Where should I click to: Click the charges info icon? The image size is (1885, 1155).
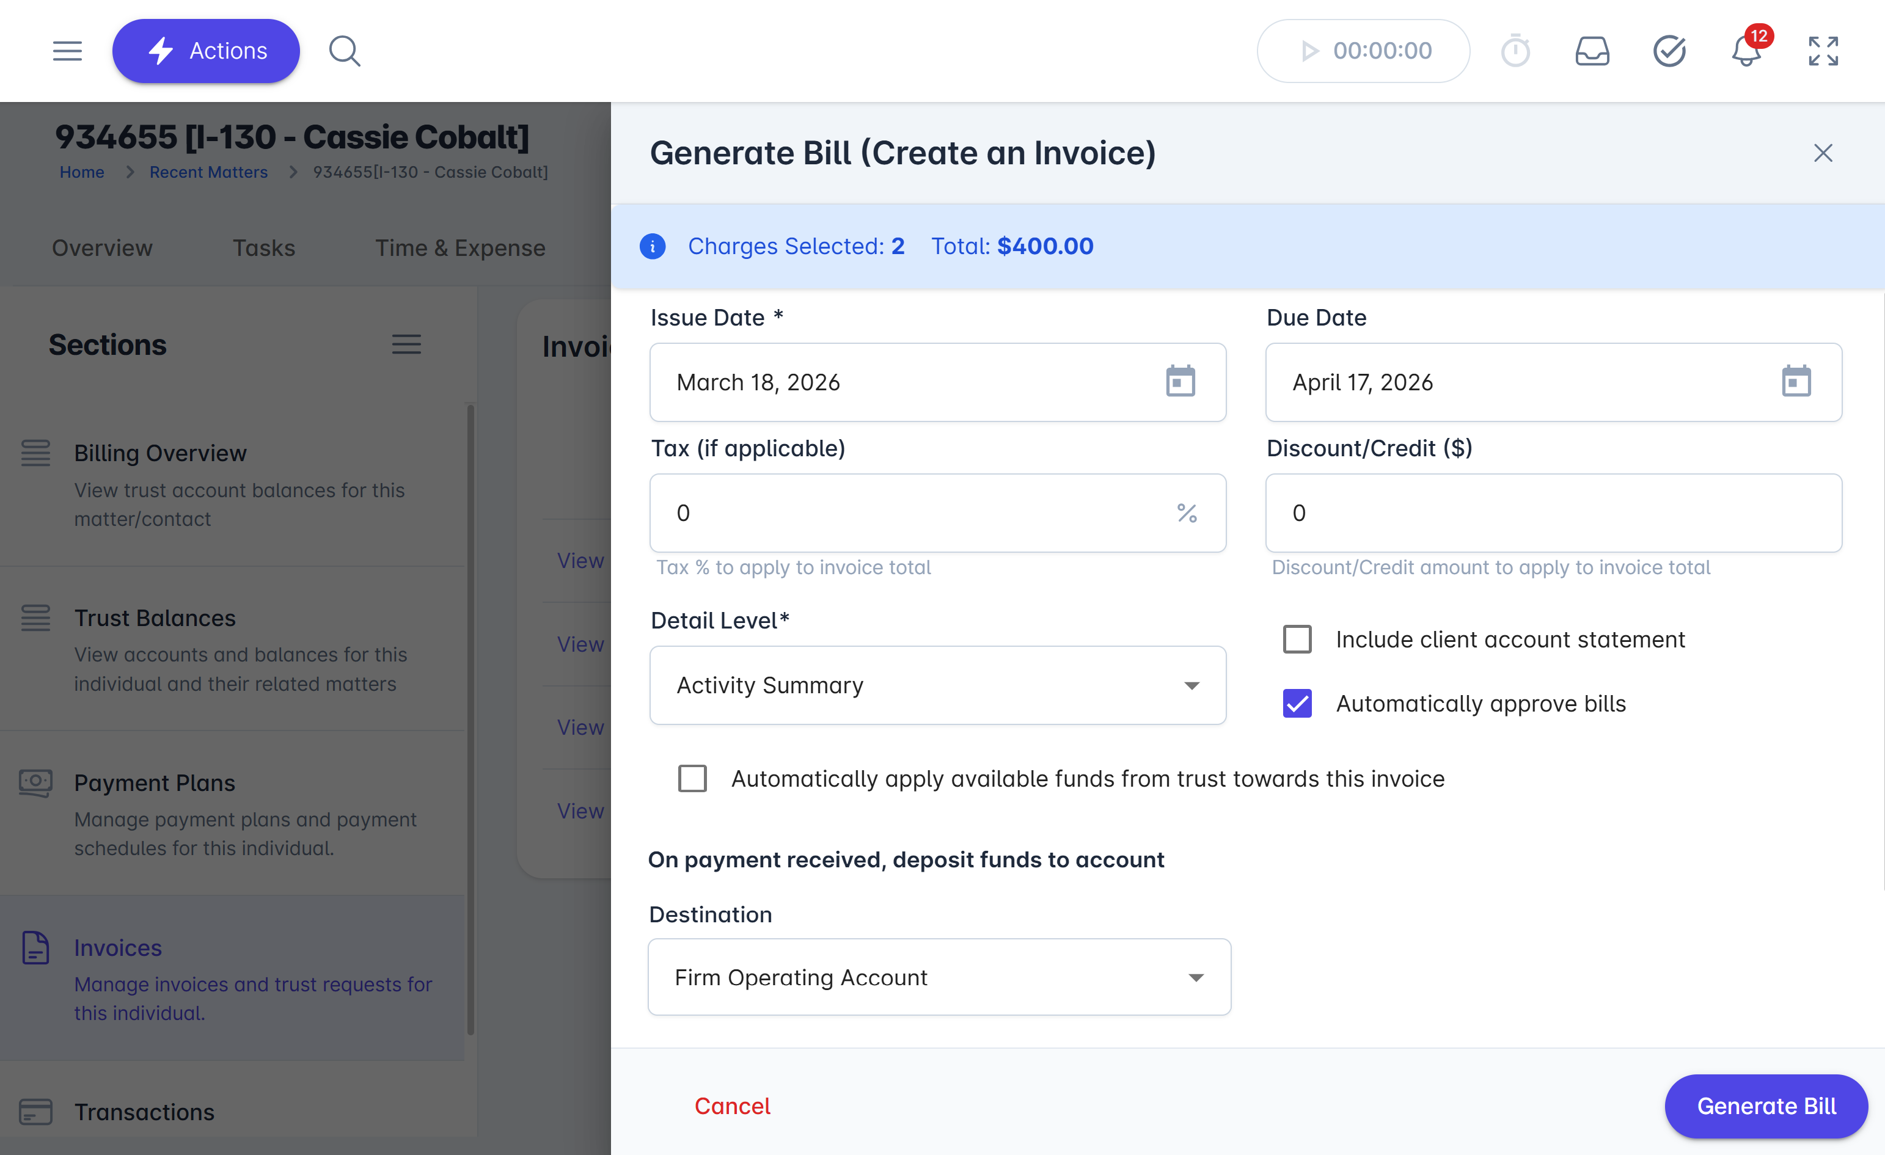click(x=653, y=246)
